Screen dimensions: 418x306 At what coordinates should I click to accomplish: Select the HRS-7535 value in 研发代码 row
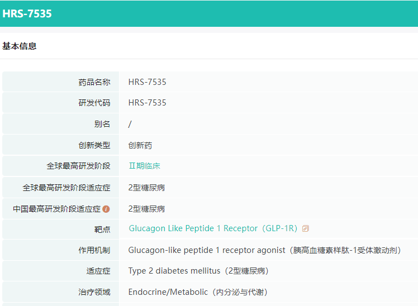[147, 103]
